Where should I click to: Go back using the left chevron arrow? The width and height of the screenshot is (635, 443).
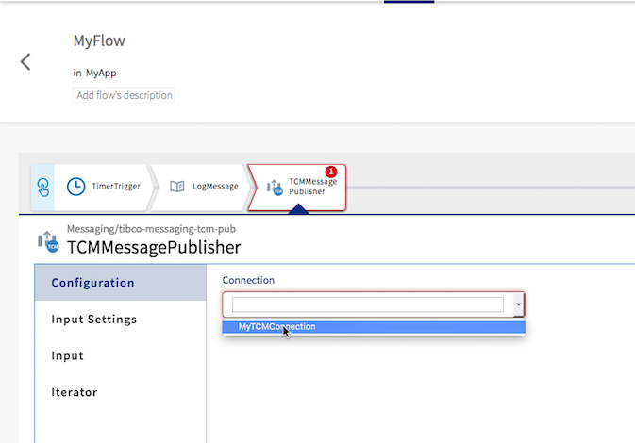coord(25,62)
